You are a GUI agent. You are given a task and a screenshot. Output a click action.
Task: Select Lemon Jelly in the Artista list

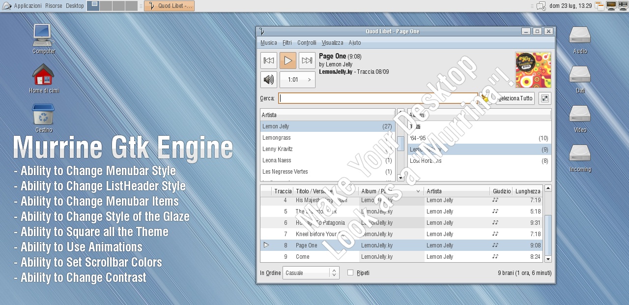[x=327, y=126]
